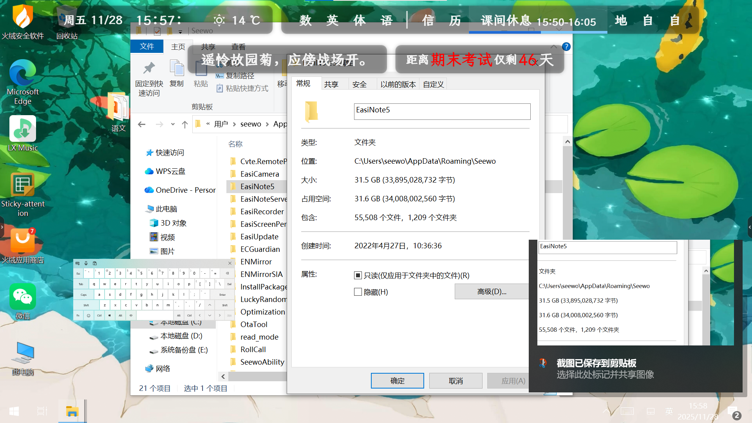The image size is (752, 423).
Task: Expand the ribbon chevron near help
Action: [553, 47]
